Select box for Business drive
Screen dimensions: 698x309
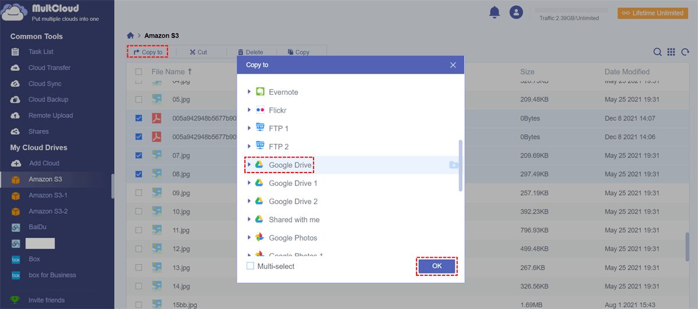[52, 275]
